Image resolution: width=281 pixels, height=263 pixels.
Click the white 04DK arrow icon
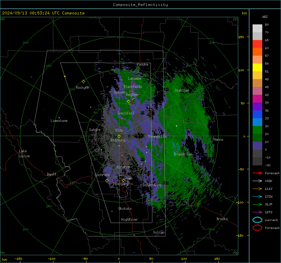[x=257, y=181]
